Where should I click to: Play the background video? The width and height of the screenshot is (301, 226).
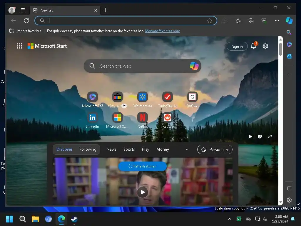click(250, 137)
